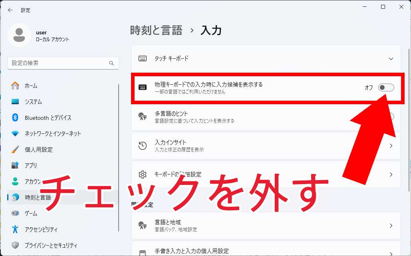Viewport: 411px width, 256px height.
Task: Click 時刻と言語 breadcrumb link
Action: click(x=156, y=30)
